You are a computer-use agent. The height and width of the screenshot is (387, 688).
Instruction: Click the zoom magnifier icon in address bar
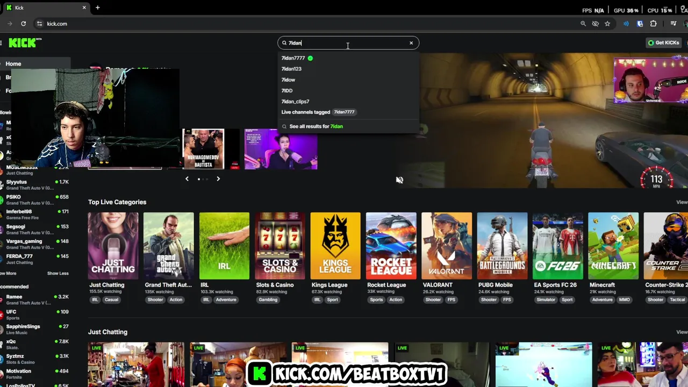(583, 24)
